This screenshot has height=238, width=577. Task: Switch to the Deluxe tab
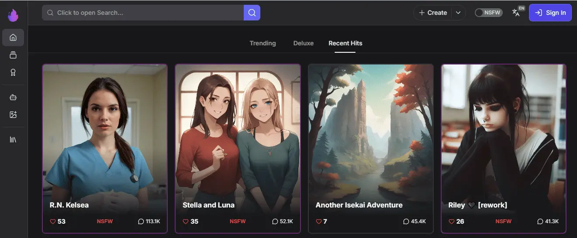pos(303,43)
